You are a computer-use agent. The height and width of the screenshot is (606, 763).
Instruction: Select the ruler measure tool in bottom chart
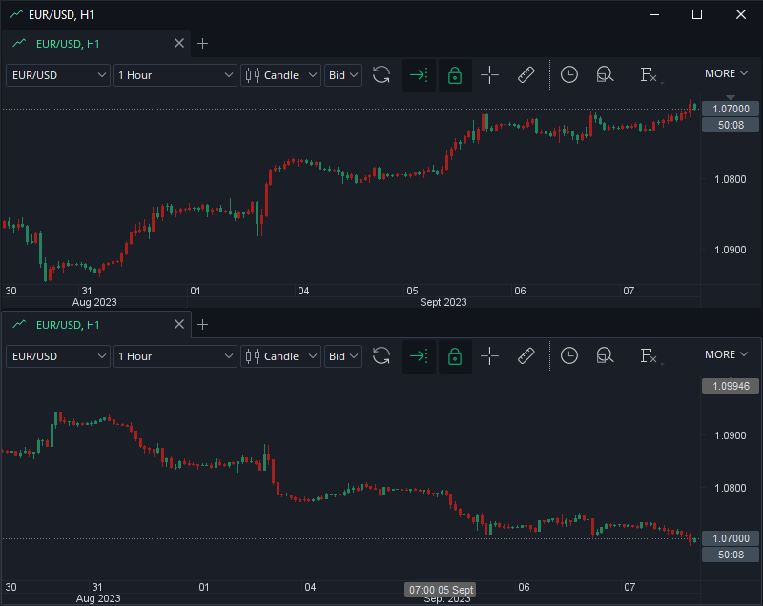tap(526, 356)
